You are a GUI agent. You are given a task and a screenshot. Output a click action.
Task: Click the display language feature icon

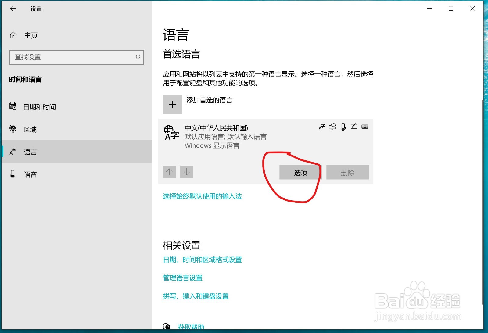click(x=322, y=127)
